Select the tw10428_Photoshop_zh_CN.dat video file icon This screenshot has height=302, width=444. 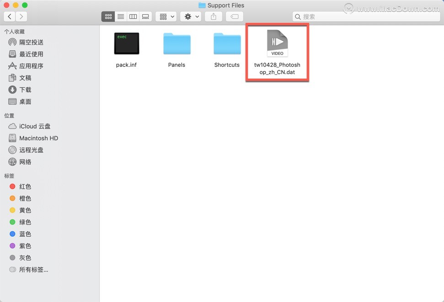click(x=277, y=43)
